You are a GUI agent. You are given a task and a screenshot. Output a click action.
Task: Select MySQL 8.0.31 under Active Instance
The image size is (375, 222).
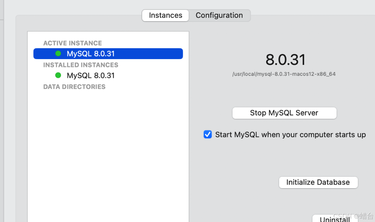(108, 54)
